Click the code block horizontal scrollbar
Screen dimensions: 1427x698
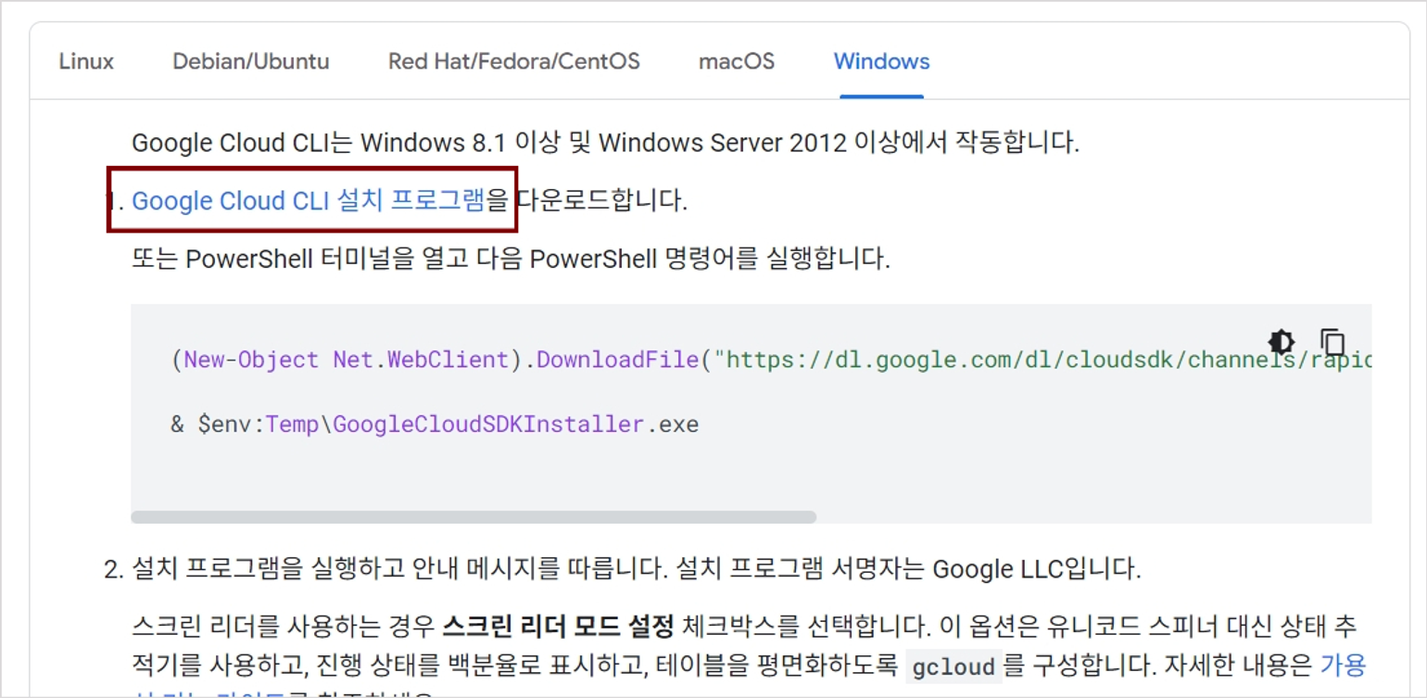tap(474, 517)
